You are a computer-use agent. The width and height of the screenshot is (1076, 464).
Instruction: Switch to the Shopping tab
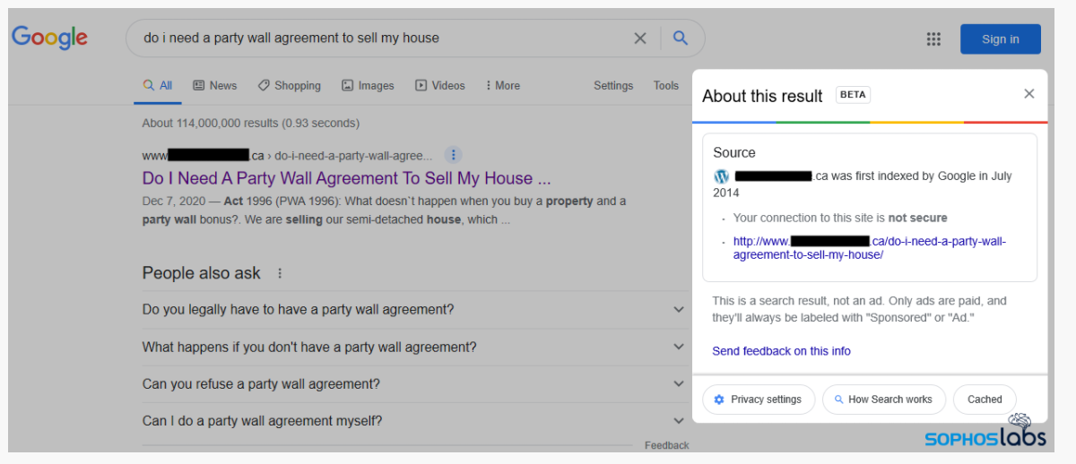click(x=289, y=85)
